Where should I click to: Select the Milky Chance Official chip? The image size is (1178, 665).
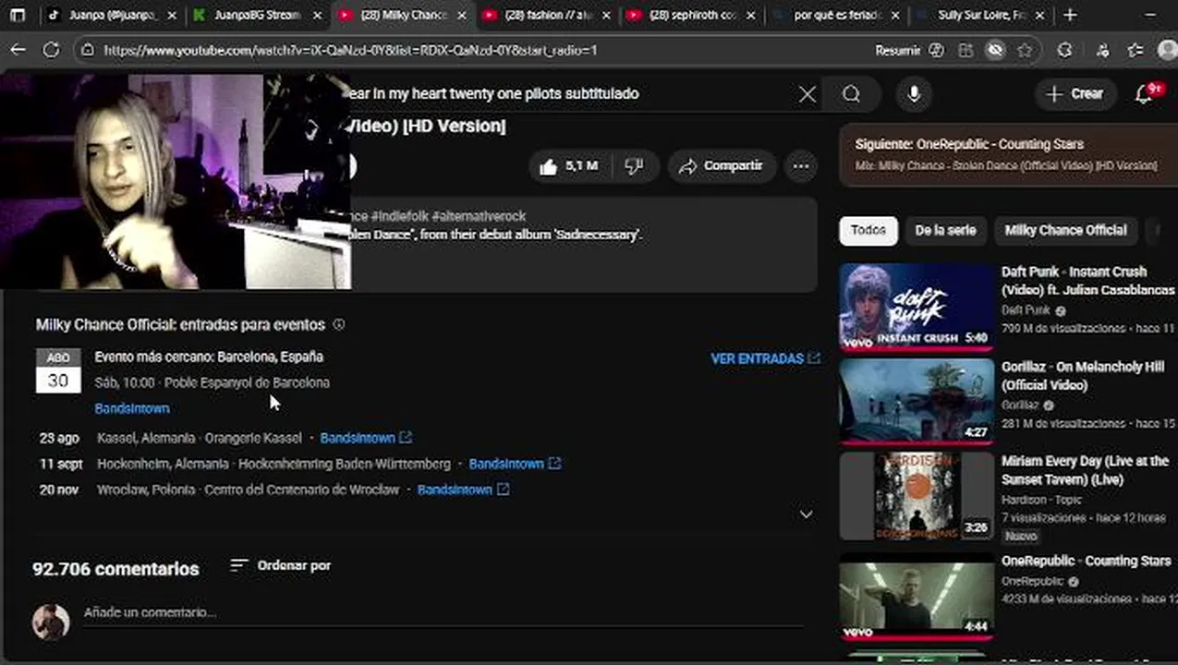coord(1065,230)
